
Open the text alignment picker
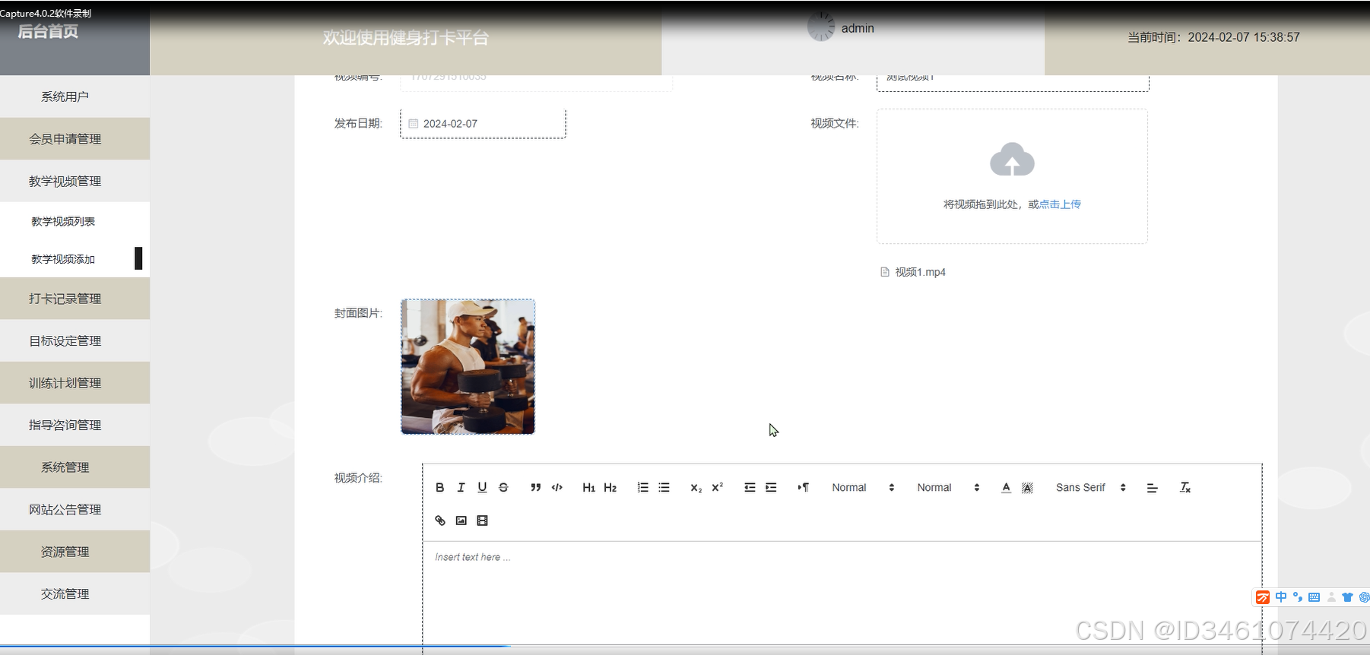click(x=1152, y=488)
